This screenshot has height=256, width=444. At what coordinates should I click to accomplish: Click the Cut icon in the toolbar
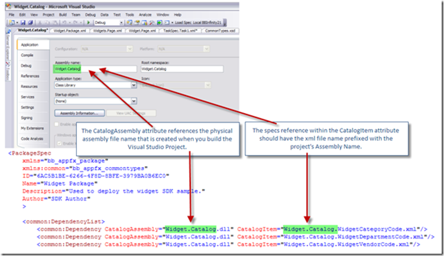(x=40, y=22)
